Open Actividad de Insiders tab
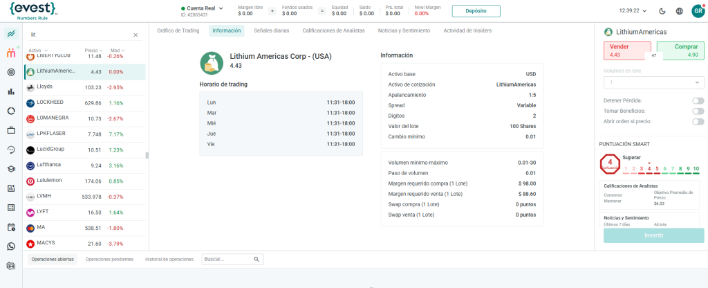 [x=467, y=30]
